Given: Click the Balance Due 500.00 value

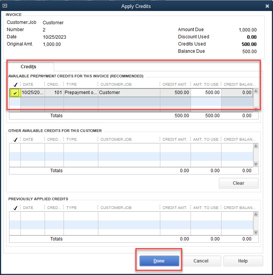Looking at the screenshot, I should 250,51.
